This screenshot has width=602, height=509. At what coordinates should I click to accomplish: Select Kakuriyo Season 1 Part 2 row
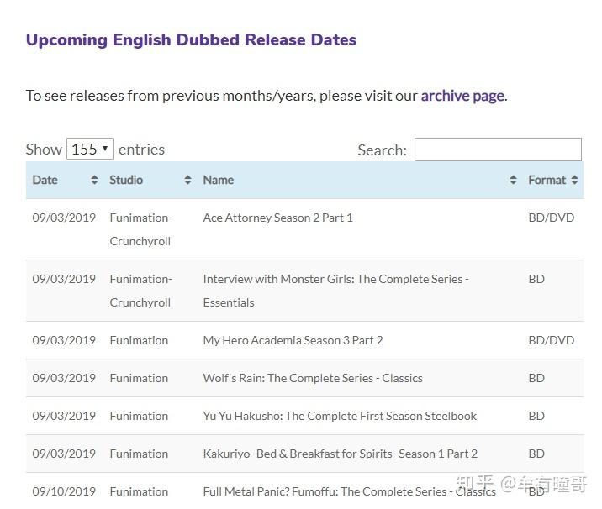click(340, 454)
